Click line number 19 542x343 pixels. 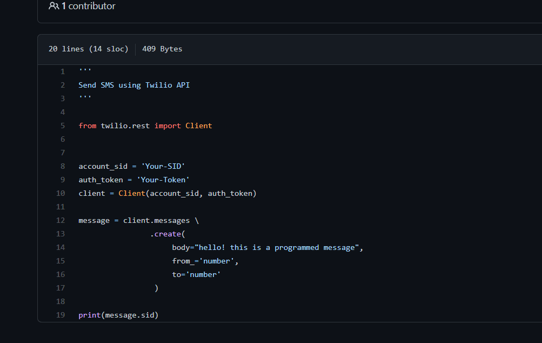[61, 315]
